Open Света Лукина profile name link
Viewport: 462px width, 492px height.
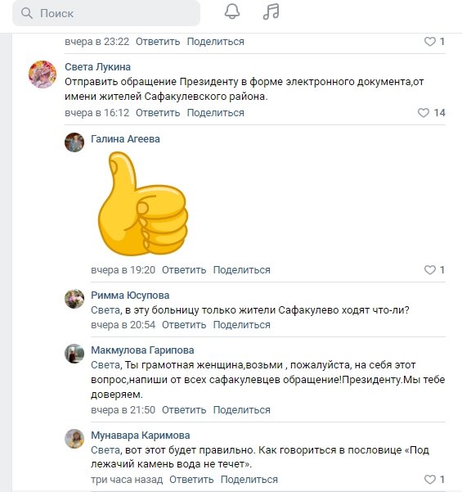pos(97,67)
